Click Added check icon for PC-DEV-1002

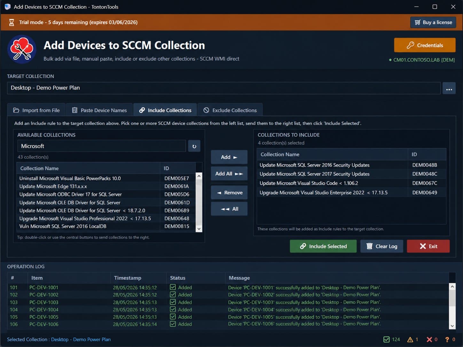pyautogui.click(x=173, y=295)
